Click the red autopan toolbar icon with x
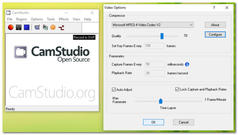Viewport: 238px width, 135px height. (61, 27)
